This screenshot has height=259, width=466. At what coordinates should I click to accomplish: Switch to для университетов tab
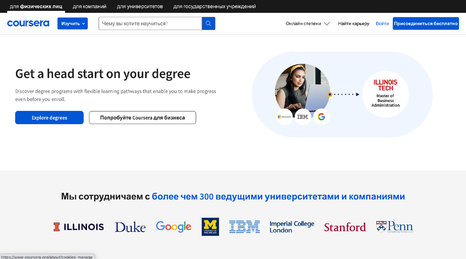coord(140,6)
